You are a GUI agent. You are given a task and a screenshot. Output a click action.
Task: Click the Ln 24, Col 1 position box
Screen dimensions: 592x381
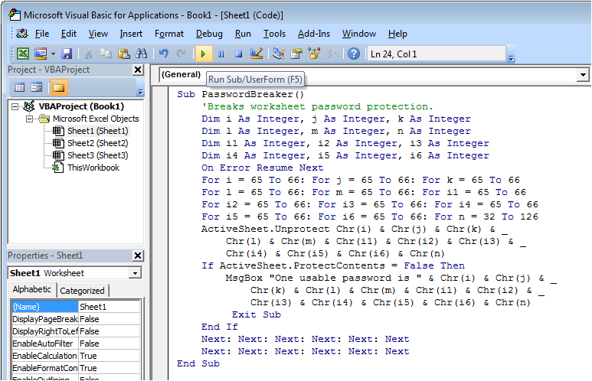coord(437,54)
